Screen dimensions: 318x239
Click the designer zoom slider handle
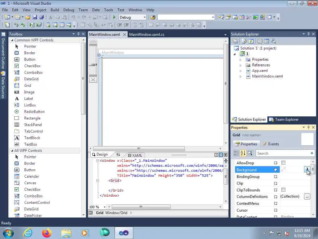(93, 65)
